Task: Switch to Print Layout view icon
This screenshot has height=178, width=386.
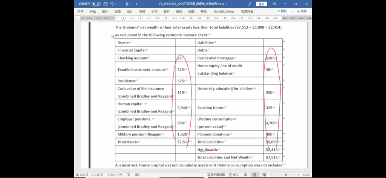Action: [x=255, y=175]
